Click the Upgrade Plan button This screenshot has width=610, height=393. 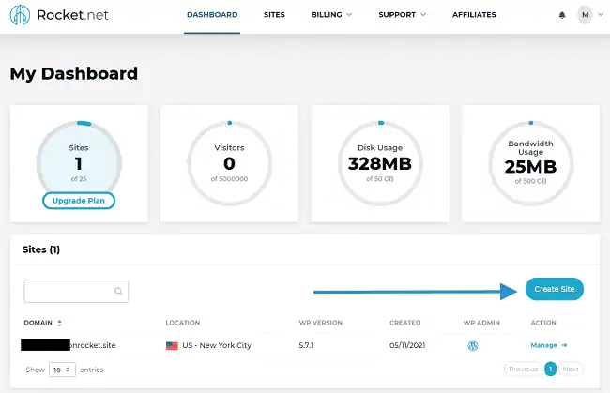pos(79,201)
